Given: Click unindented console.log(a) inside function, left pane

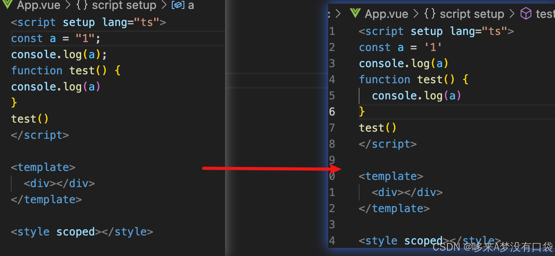Looking at the screenshot, I should [x=56, y=87].
